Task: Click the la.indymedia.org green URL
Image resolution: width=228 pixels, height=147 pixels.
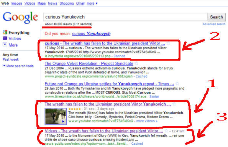Action: point(77,56)
